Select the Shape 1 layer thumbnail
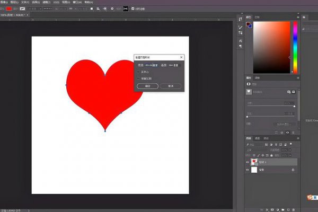The width and height of the screenshot is (318, 212). [x=254, y=162]
